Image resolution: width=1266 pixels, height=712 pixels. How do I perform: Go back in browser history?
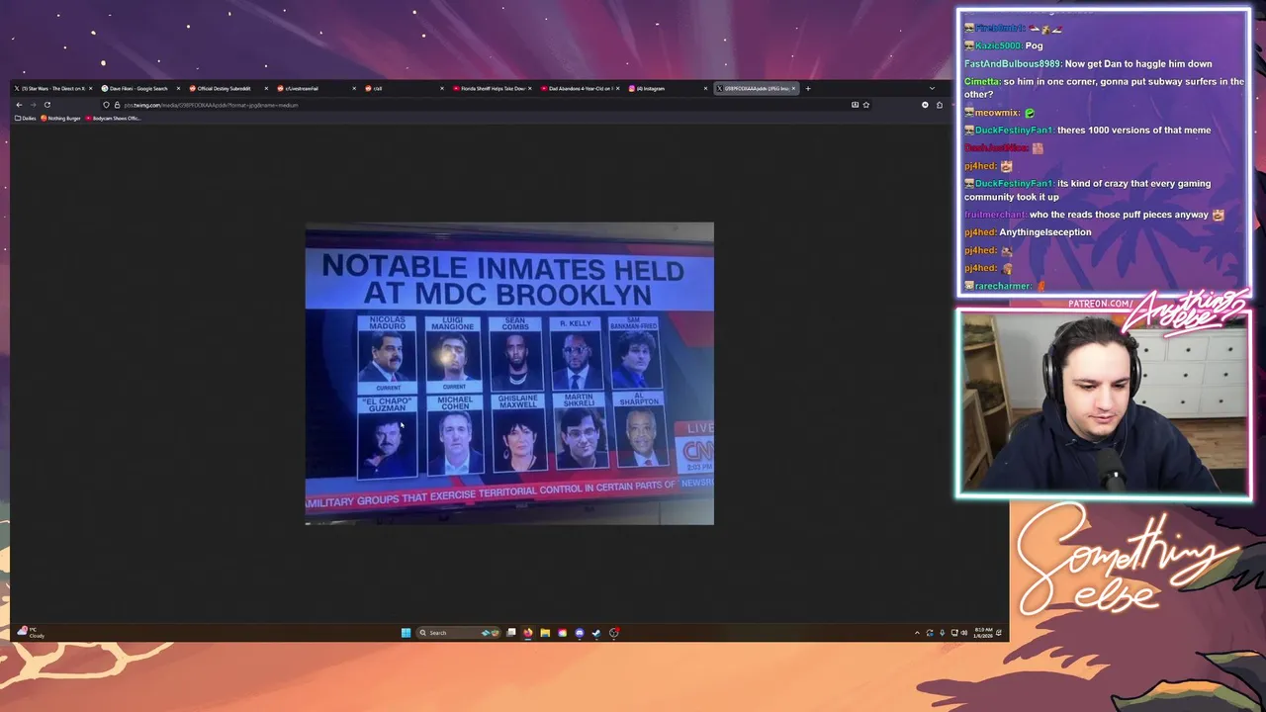coord(19,105)
